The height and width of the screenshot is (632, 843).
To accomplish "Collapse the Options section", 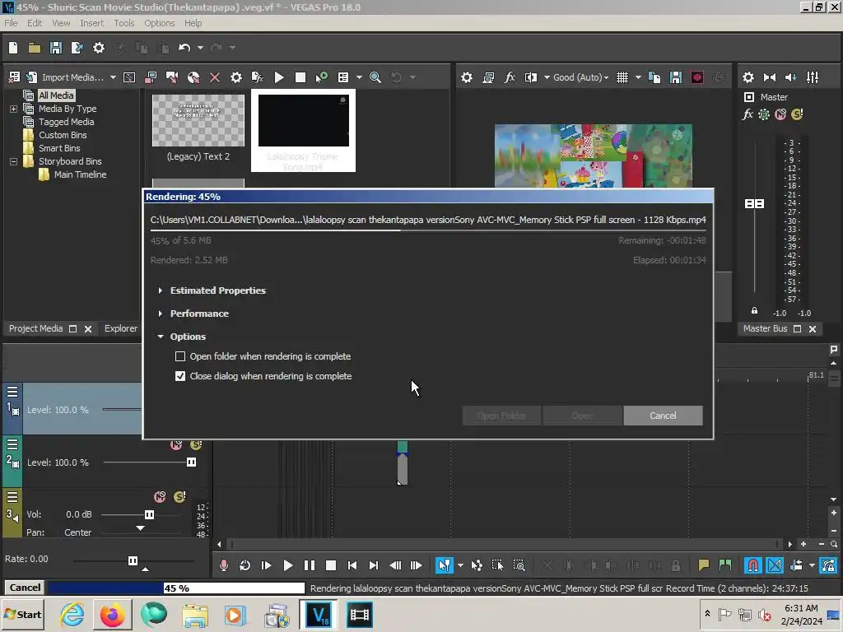I will (161, 337).
